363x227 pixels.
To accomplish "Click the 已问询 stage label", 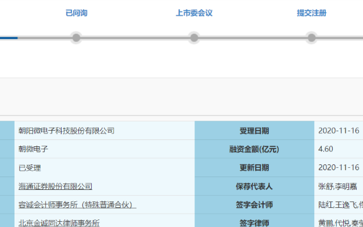I will coord(77,13).
